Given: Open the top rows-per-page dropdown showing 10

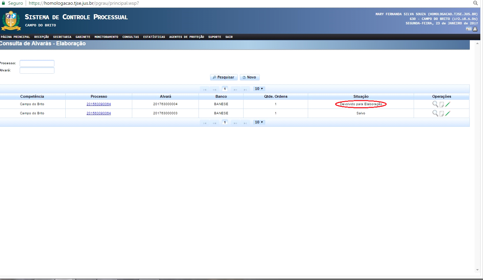Looking at the screenshot, I should [259, 89].
